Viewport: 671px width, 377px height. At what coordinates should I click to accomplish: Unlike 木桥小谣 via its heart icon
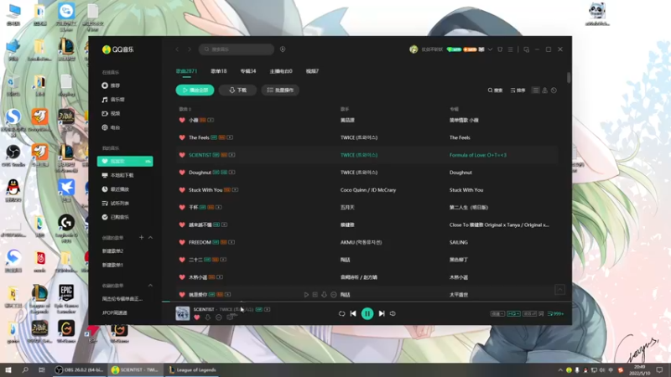(x=182, y=277)
